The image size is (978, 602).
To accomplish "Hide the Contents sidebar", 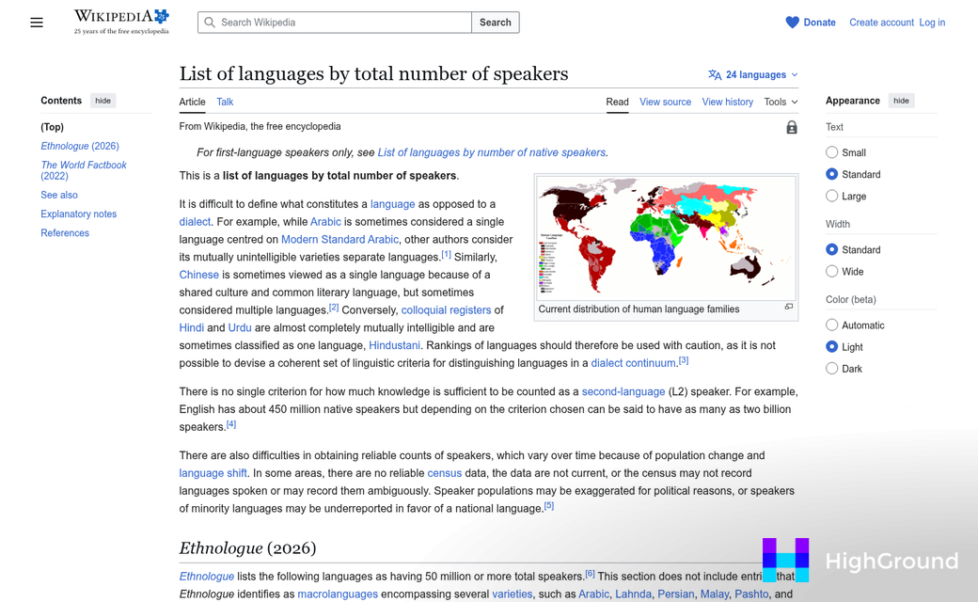I will pyautogui.click(x=103, y=101).
